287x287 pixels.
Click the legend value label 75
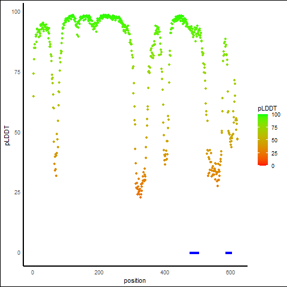click(x=274, y=127)
